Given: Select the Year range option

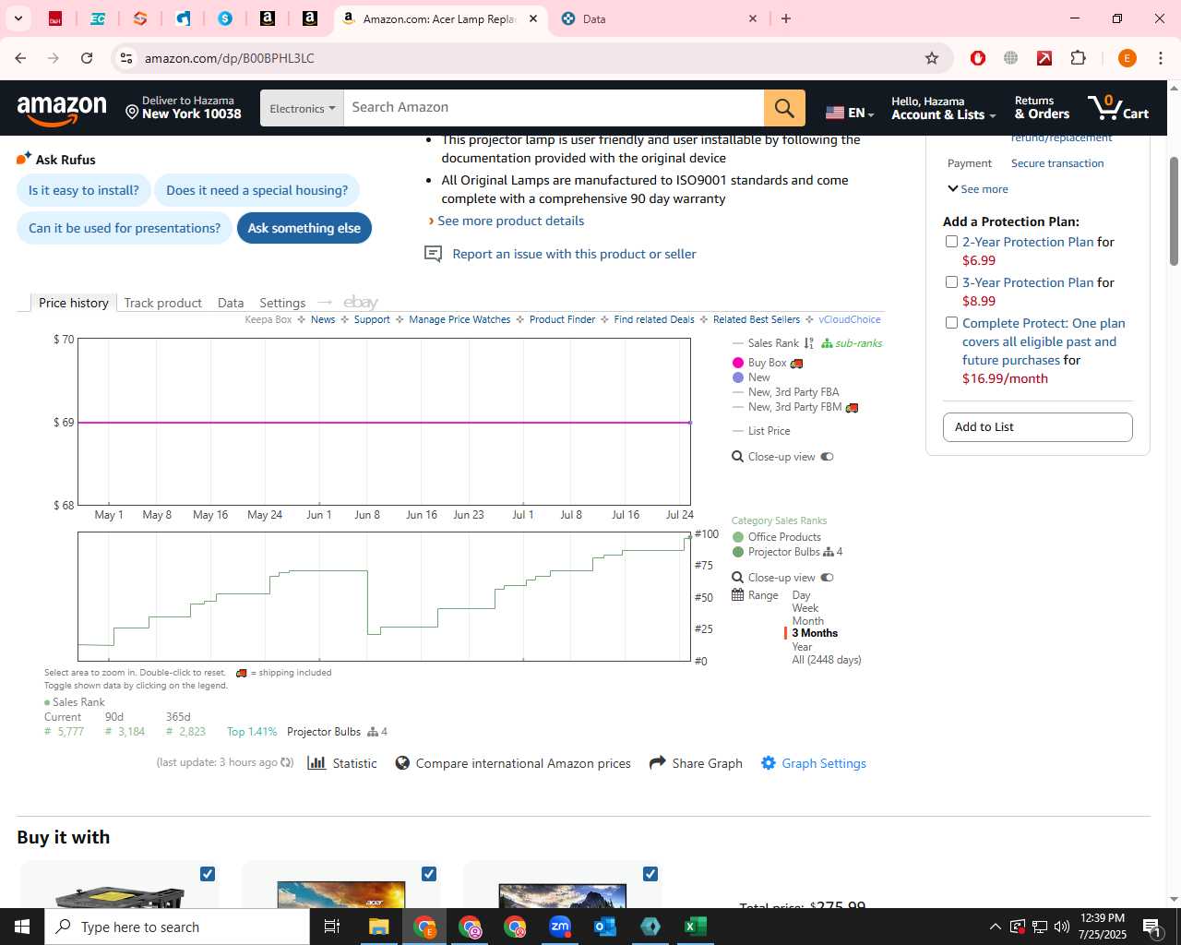Looking at the screenshot, I should (x=802, y=647).
